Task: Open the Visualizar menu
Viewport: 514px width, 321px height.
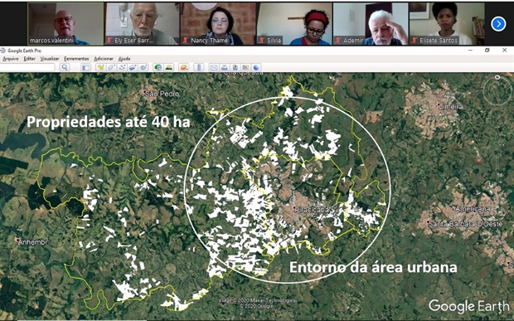Action: pos(50,59)
